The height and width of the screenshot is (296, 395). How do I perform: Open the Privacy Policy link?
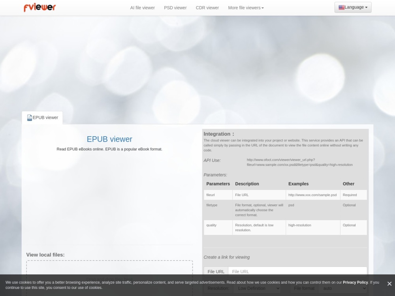click(x=355, y=283)
